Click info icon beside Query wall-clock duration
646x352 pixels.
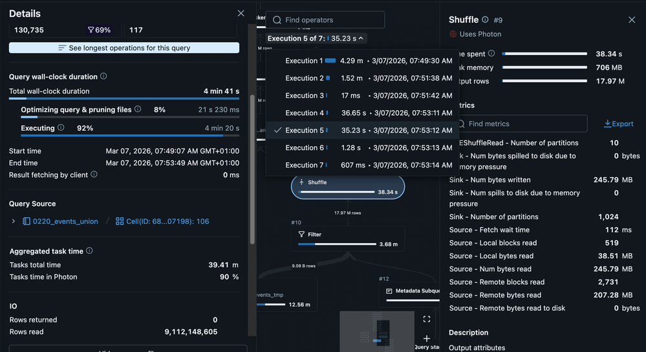[103, 76]
